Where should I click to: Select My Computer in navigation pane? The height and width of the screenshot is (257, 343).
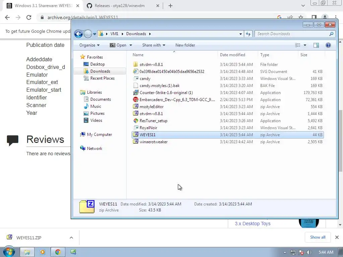[x=99, y=135]
